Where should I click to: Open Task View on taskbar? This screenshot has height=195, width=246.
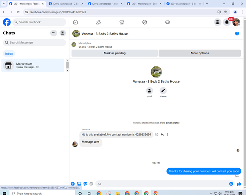(89, 193)
